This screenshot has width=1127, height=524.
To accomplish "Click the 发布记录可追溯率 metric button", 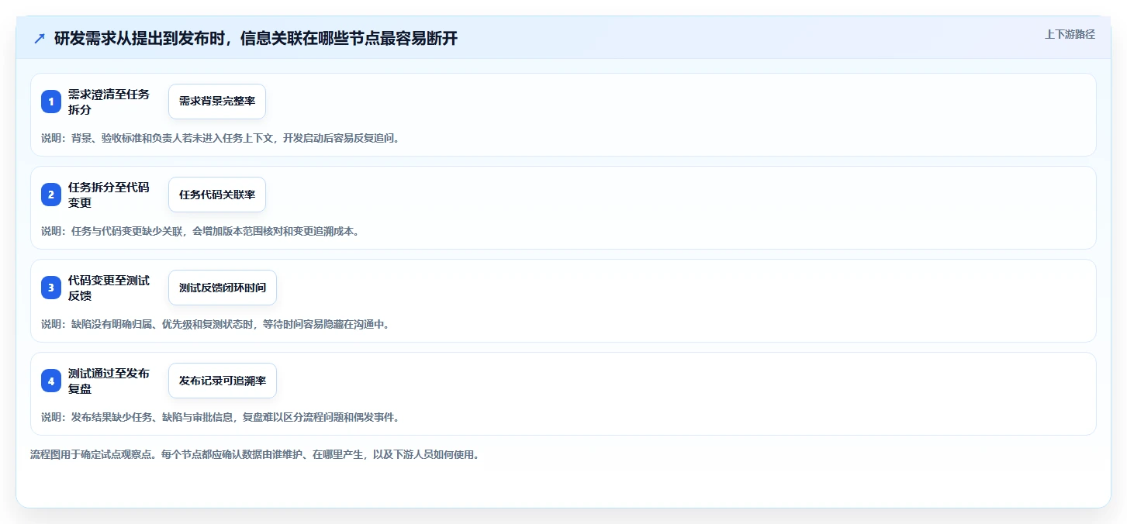I will coord(223,381).
